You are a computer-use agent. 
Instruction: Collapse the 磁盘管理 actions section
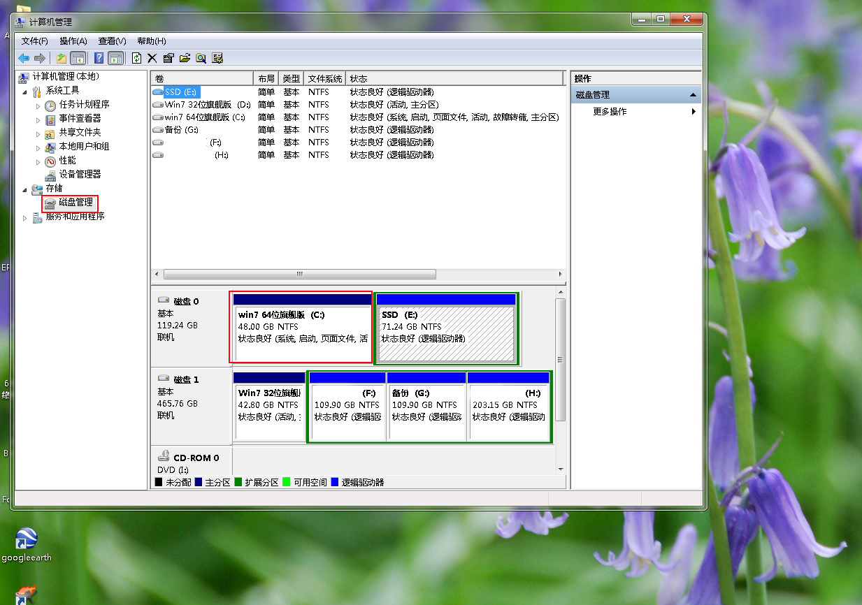693,94
